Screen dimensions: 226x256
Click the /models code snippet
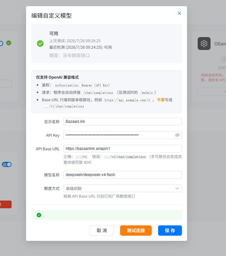[x=146, y=93]
